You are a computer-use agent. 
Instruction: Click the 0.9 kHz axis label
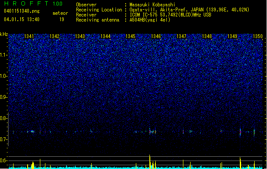point(4,97)
